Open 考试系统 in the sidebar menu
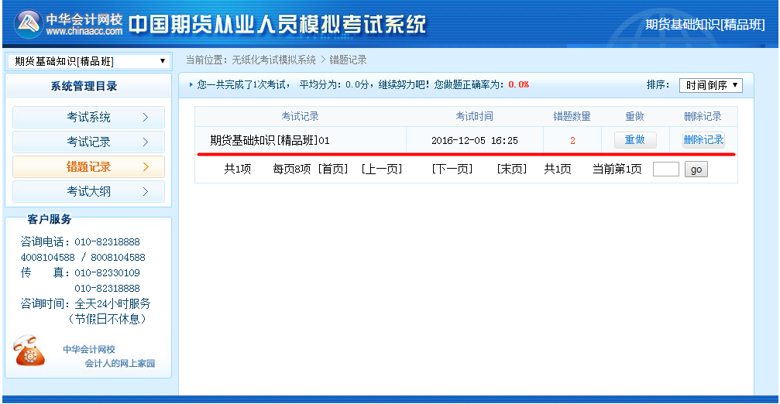 click(88, 118)
